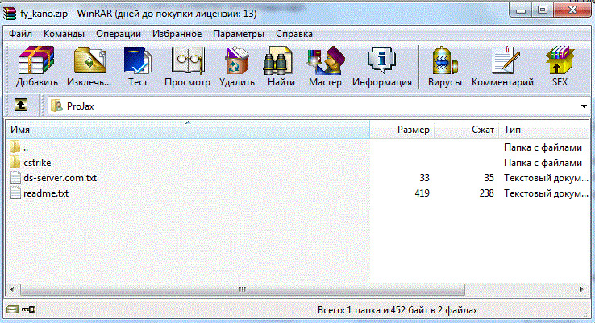The width and height of the screenshot is (595, 323).
Task: Open the Избранное menu
Action: click(177, 34)
